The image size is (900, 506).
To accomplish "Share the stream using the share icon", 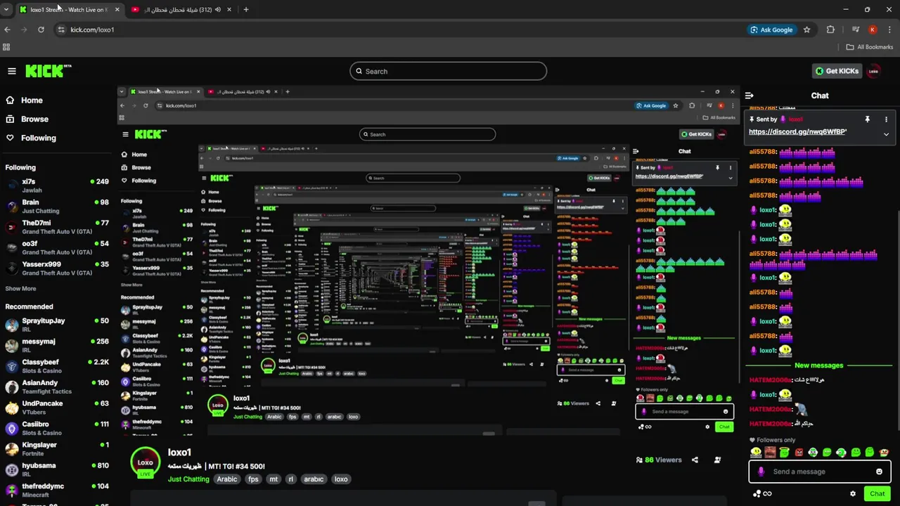I will (x=695, y=460).
